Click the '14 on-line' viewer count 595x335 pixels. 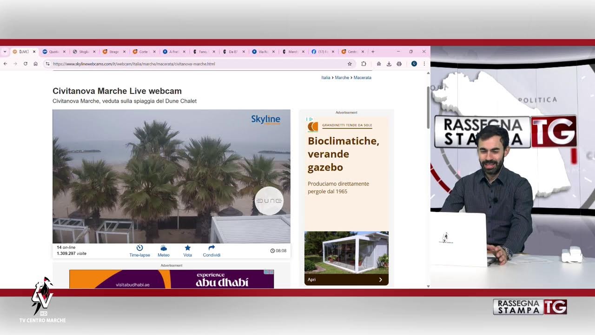coord(66,248)
